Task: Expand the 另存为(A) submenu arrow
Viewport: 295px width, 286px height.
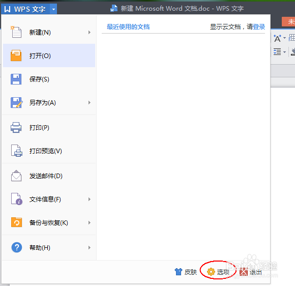Action: coord(90,102)
